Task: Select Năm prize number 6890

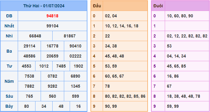Action: coord(76,76)
